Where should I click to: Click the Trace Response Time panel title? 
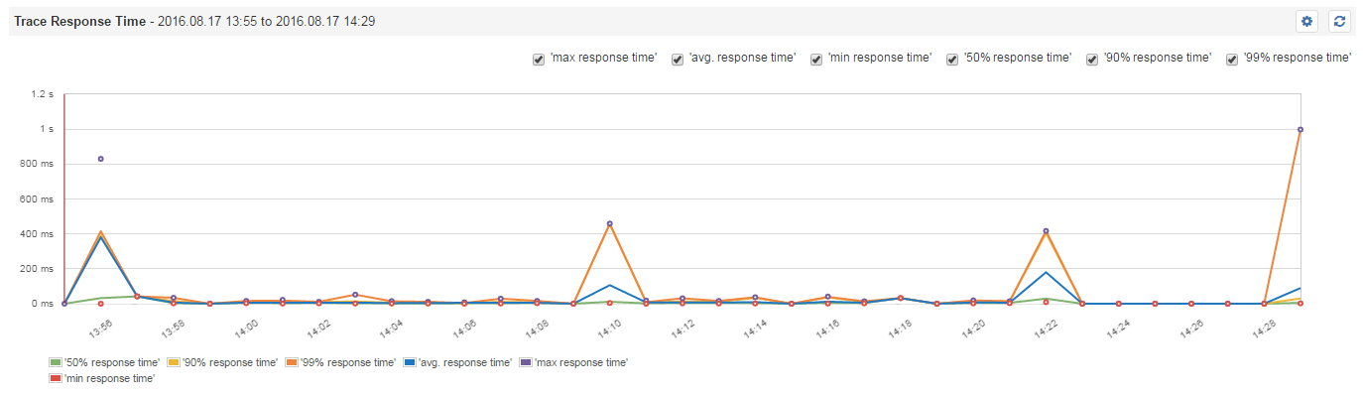point(77,20)
